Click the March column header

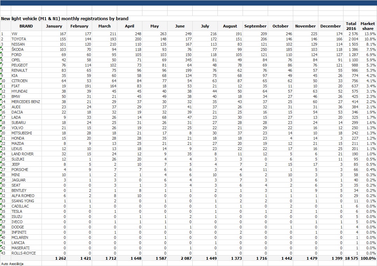tap(104, 26)
